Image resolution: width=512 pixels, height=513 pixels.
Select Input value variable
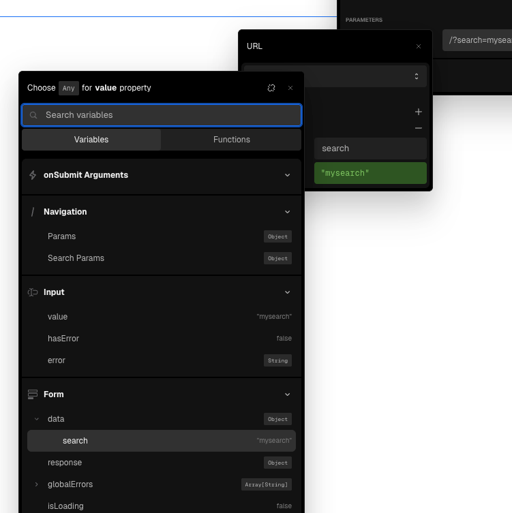coord(162,317)
